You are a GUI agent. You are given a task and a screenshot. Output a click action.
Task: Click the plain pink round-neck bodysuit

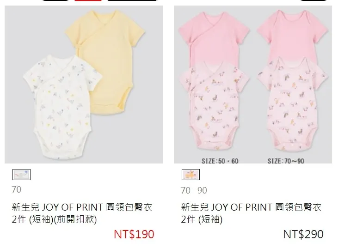coord(293,36)
